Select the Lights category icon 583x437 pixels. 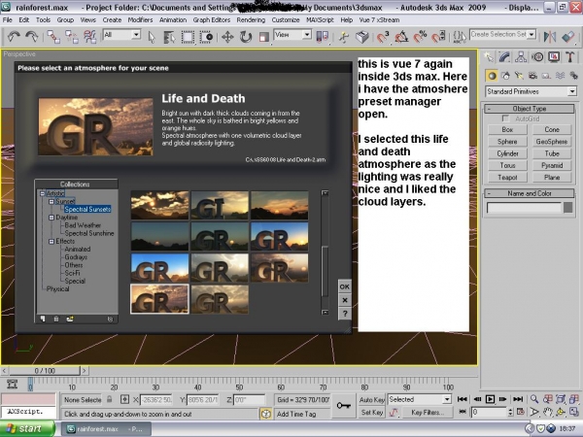519,76
